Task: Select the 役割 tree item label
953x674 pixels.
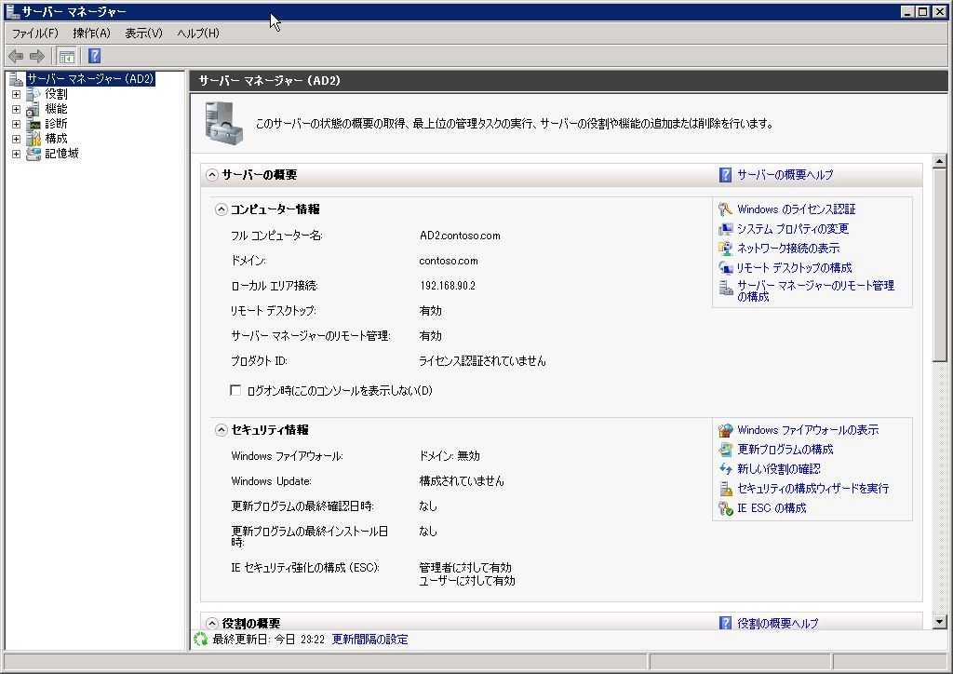Action: point(56,94)
